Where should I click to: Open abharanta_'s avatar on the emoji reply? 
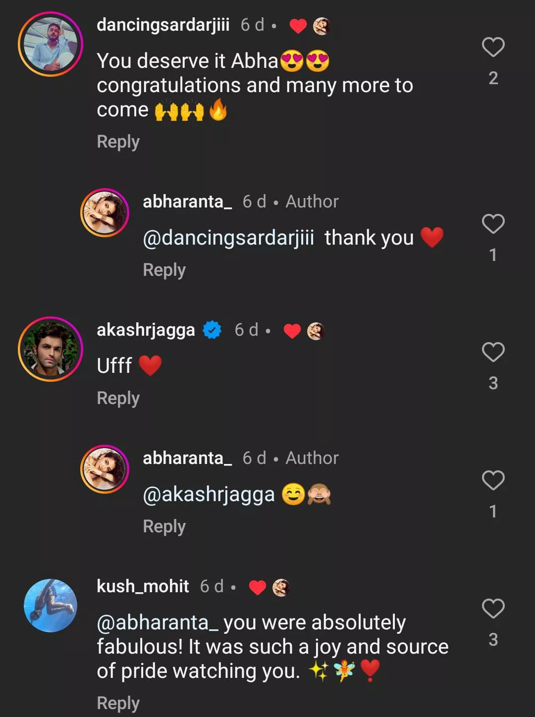coord(105,469)
